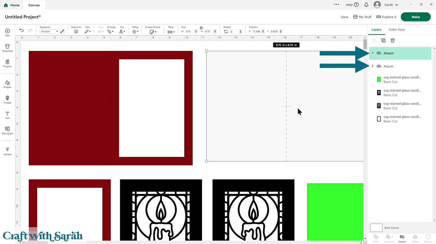
Task: Switch to the Layers tab
Action: coord(376,30)
